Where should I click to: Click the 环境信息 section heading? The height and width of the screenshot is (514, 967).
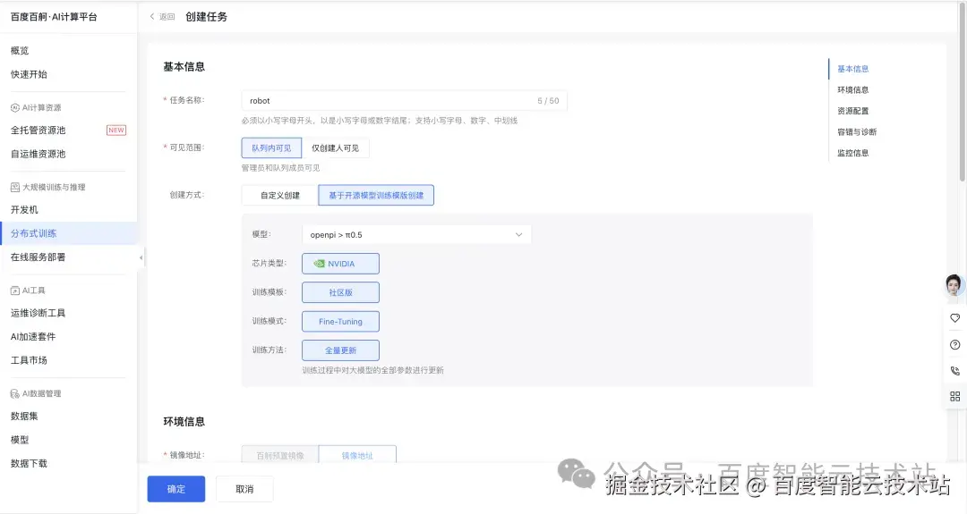(x=184, y=422)
